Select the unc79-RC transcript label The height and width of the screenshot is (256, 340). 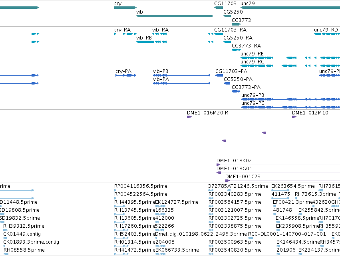click(252, 62)
